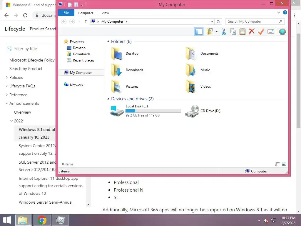Click the Rename icon in the toolbar

pyautogui.click(x=271, y=31)
